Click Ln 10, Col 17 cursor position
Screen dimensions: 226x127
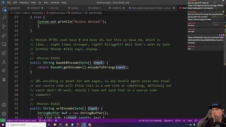[150, 121]
